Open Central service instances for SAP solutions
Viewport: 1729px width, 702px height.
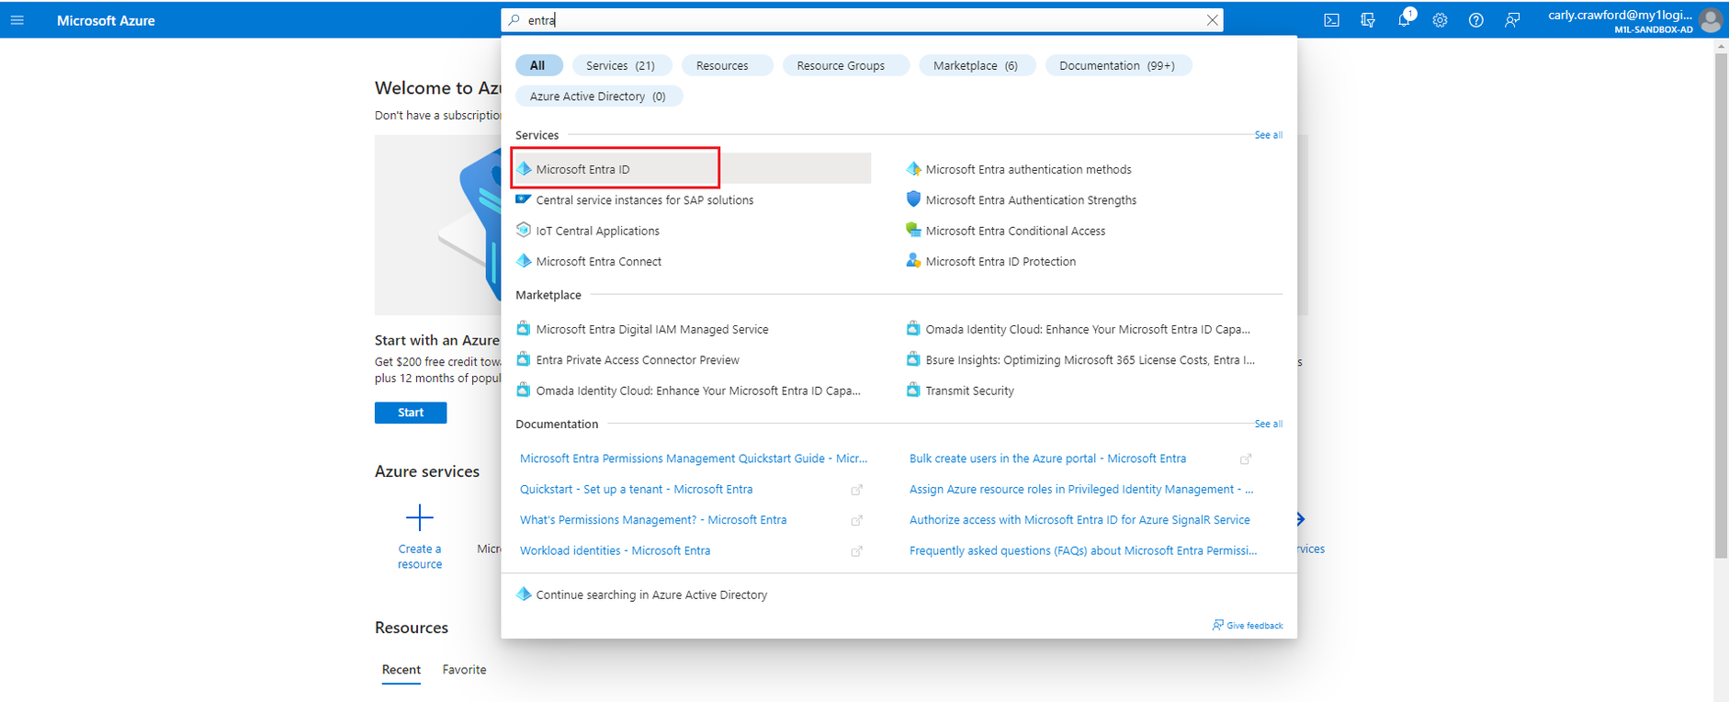point(645,199)
